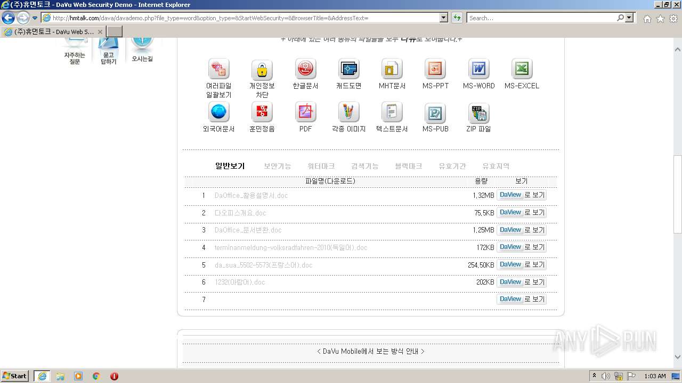
Task: Expand the search provider dropdown arrow
Action: tap(630, 18)
